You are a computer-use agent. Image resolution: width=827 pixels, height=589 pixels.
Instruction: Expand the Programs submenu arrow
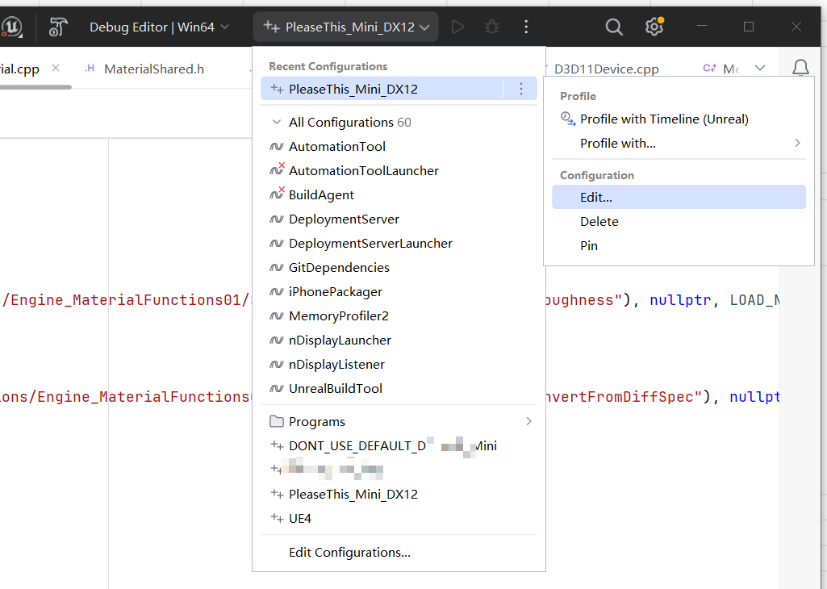tap(528, 421)
